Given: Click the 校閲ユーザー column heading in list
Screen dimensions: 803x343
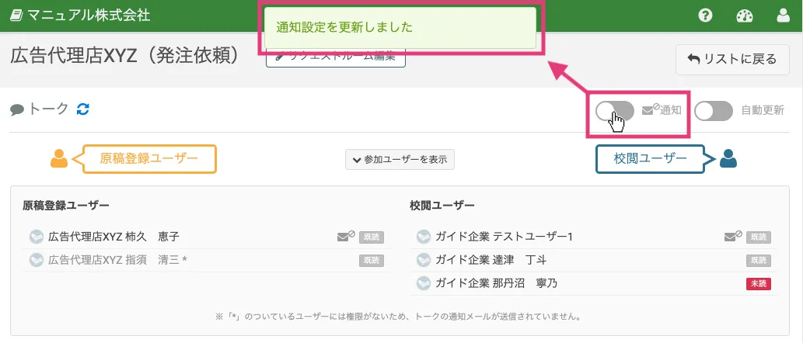Looking at the screenshot, I should click(442, 206).
